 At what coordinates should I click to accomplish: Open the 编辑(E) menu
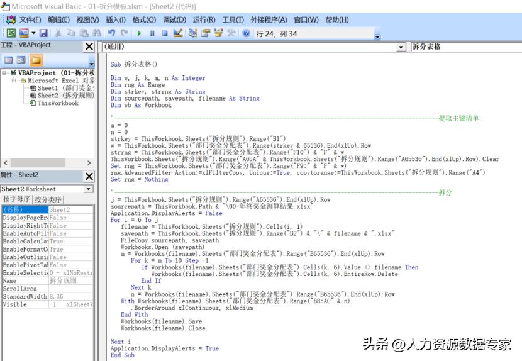tap(58, 19)
